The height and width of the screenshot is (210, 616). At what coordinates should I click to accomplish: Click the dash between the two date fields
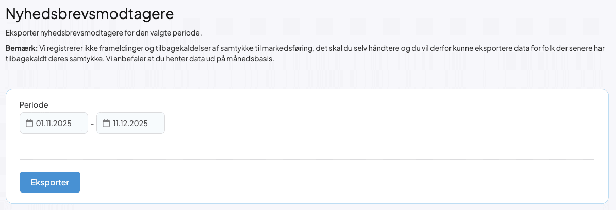tap(92, 124)
